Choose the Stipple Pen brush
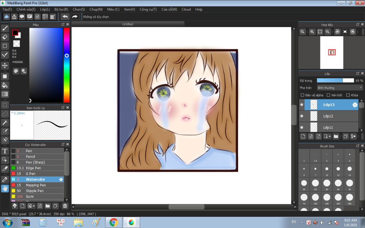 point(37,191)
